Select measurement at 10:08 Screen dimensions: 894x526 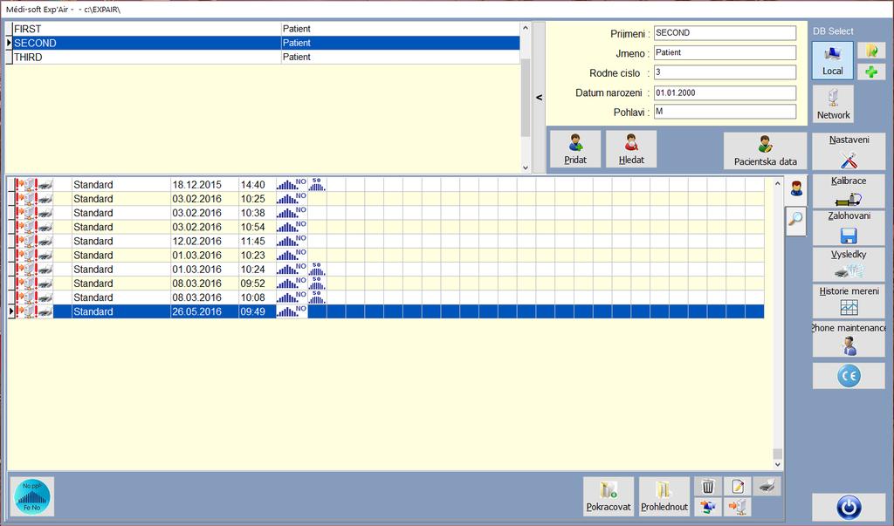385,297
